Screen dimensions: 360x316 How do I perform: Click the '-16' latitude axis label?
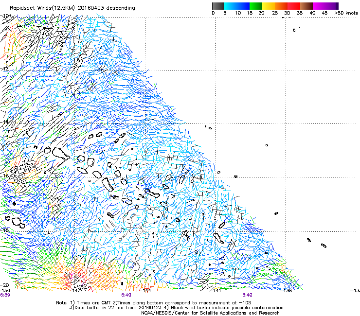click(4, 176)
